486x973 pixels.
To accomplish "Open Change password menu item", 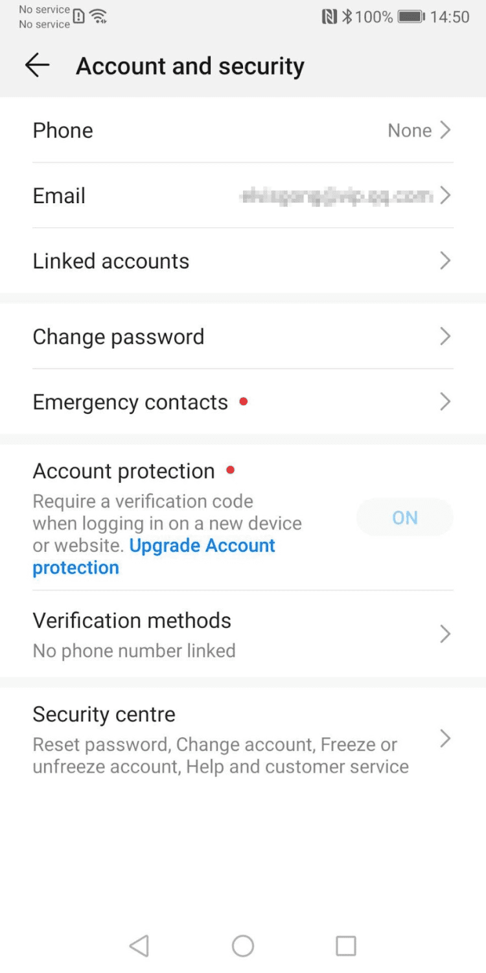I will [x=119, y=337].
